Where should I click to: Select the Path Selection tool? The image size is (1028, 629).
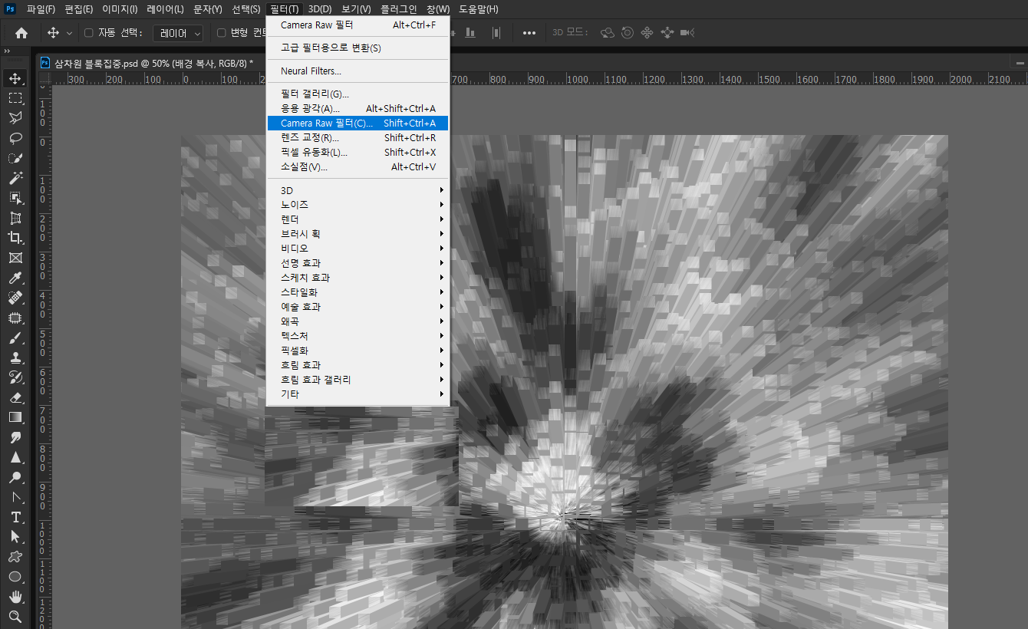[x=15, y=537]
